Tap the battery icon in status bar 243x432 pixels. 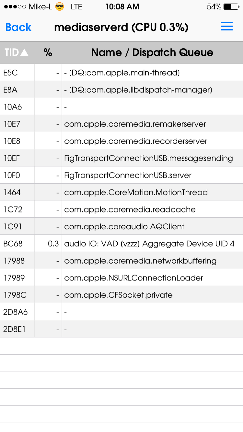point(231,6)
